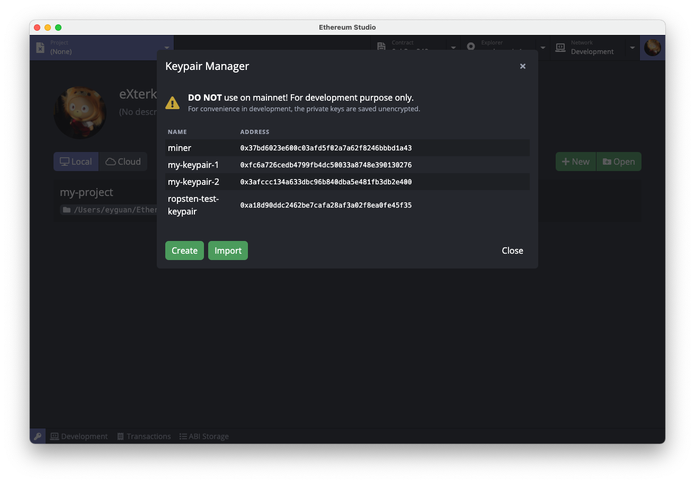
Task: Open the Explorer dropdown arrow
Action: pyautogui.click(x=543, y=48)
